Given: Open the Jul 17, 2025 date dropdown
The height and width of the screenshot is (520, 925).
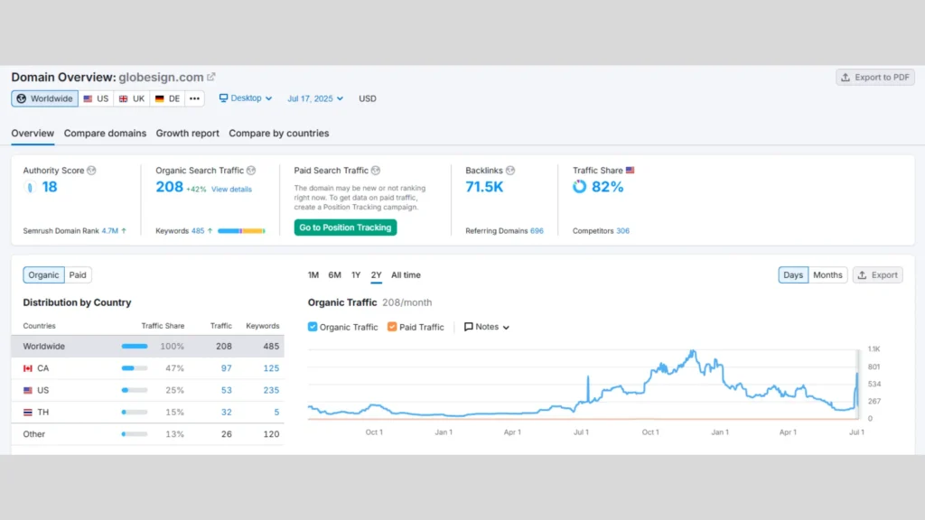Looking at the screenshot, I should tap(315, 98).
